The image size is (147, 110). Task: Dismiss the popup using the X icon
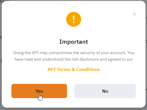click(134, 14)
